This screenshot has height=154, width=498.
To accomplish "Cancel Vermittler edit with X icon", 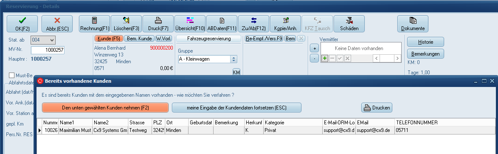I will [x=347, y=59].
